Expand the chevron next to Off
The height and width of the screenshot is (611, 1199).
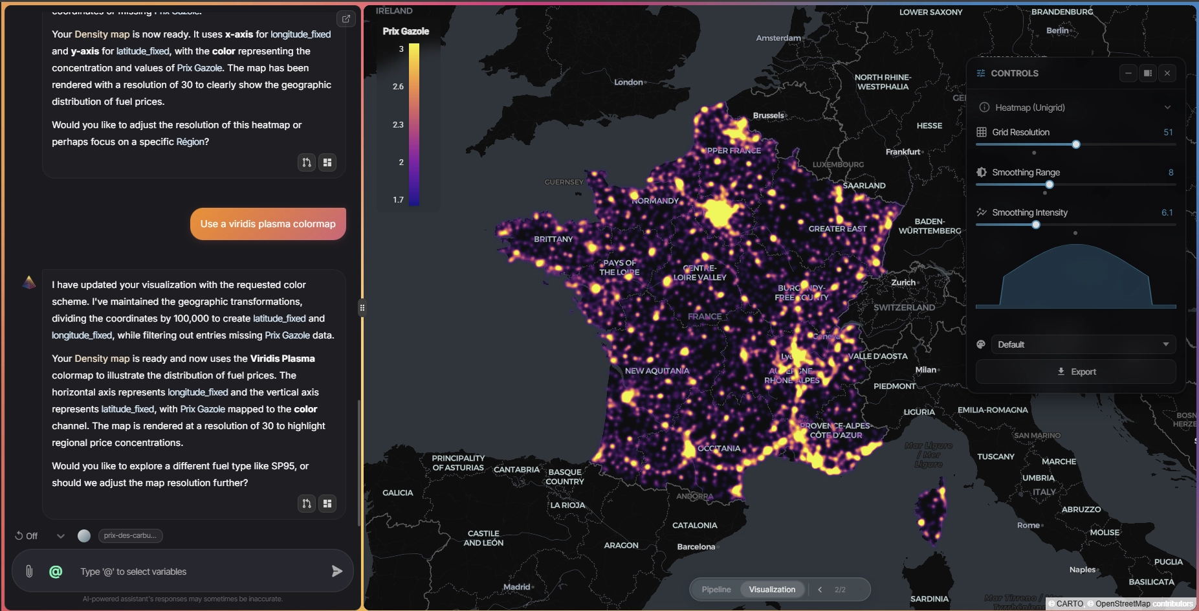coord(61,536)
